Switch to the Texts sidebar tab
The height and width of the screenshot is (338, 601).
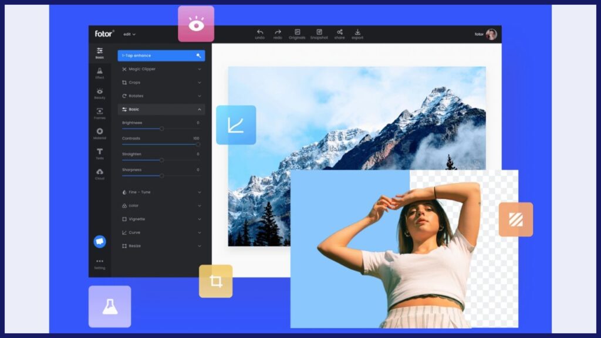point(100,154)
